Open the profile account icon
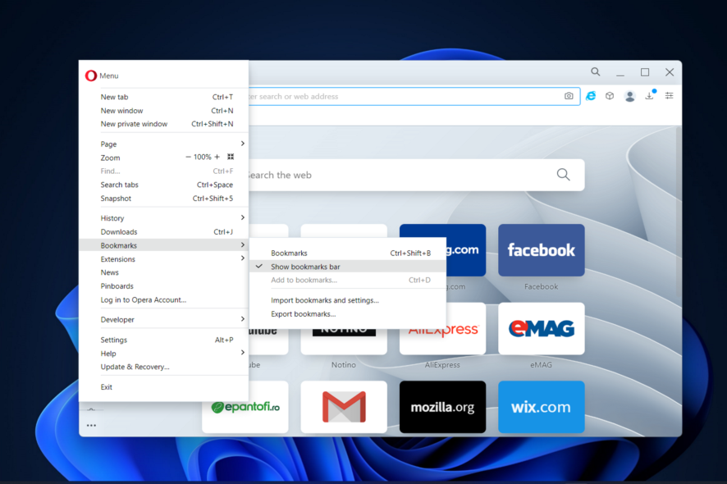This screenshot has width=727, height=484. tap(629, 97)
